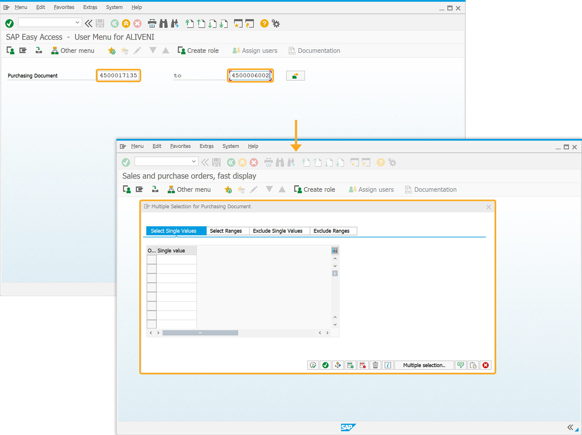582x435 pixels.
Task: Click the Check Entries clock icon in Multiple Selection dialog
Action: point(313,365)
